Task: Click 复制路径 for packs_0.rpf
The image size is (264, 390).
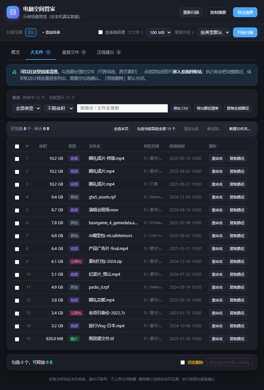Action: pyautogui.click(x=237, y=287)
